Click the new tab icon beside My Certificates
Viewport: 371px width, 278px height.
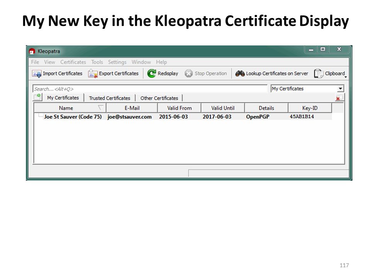[x=37, y=97]
